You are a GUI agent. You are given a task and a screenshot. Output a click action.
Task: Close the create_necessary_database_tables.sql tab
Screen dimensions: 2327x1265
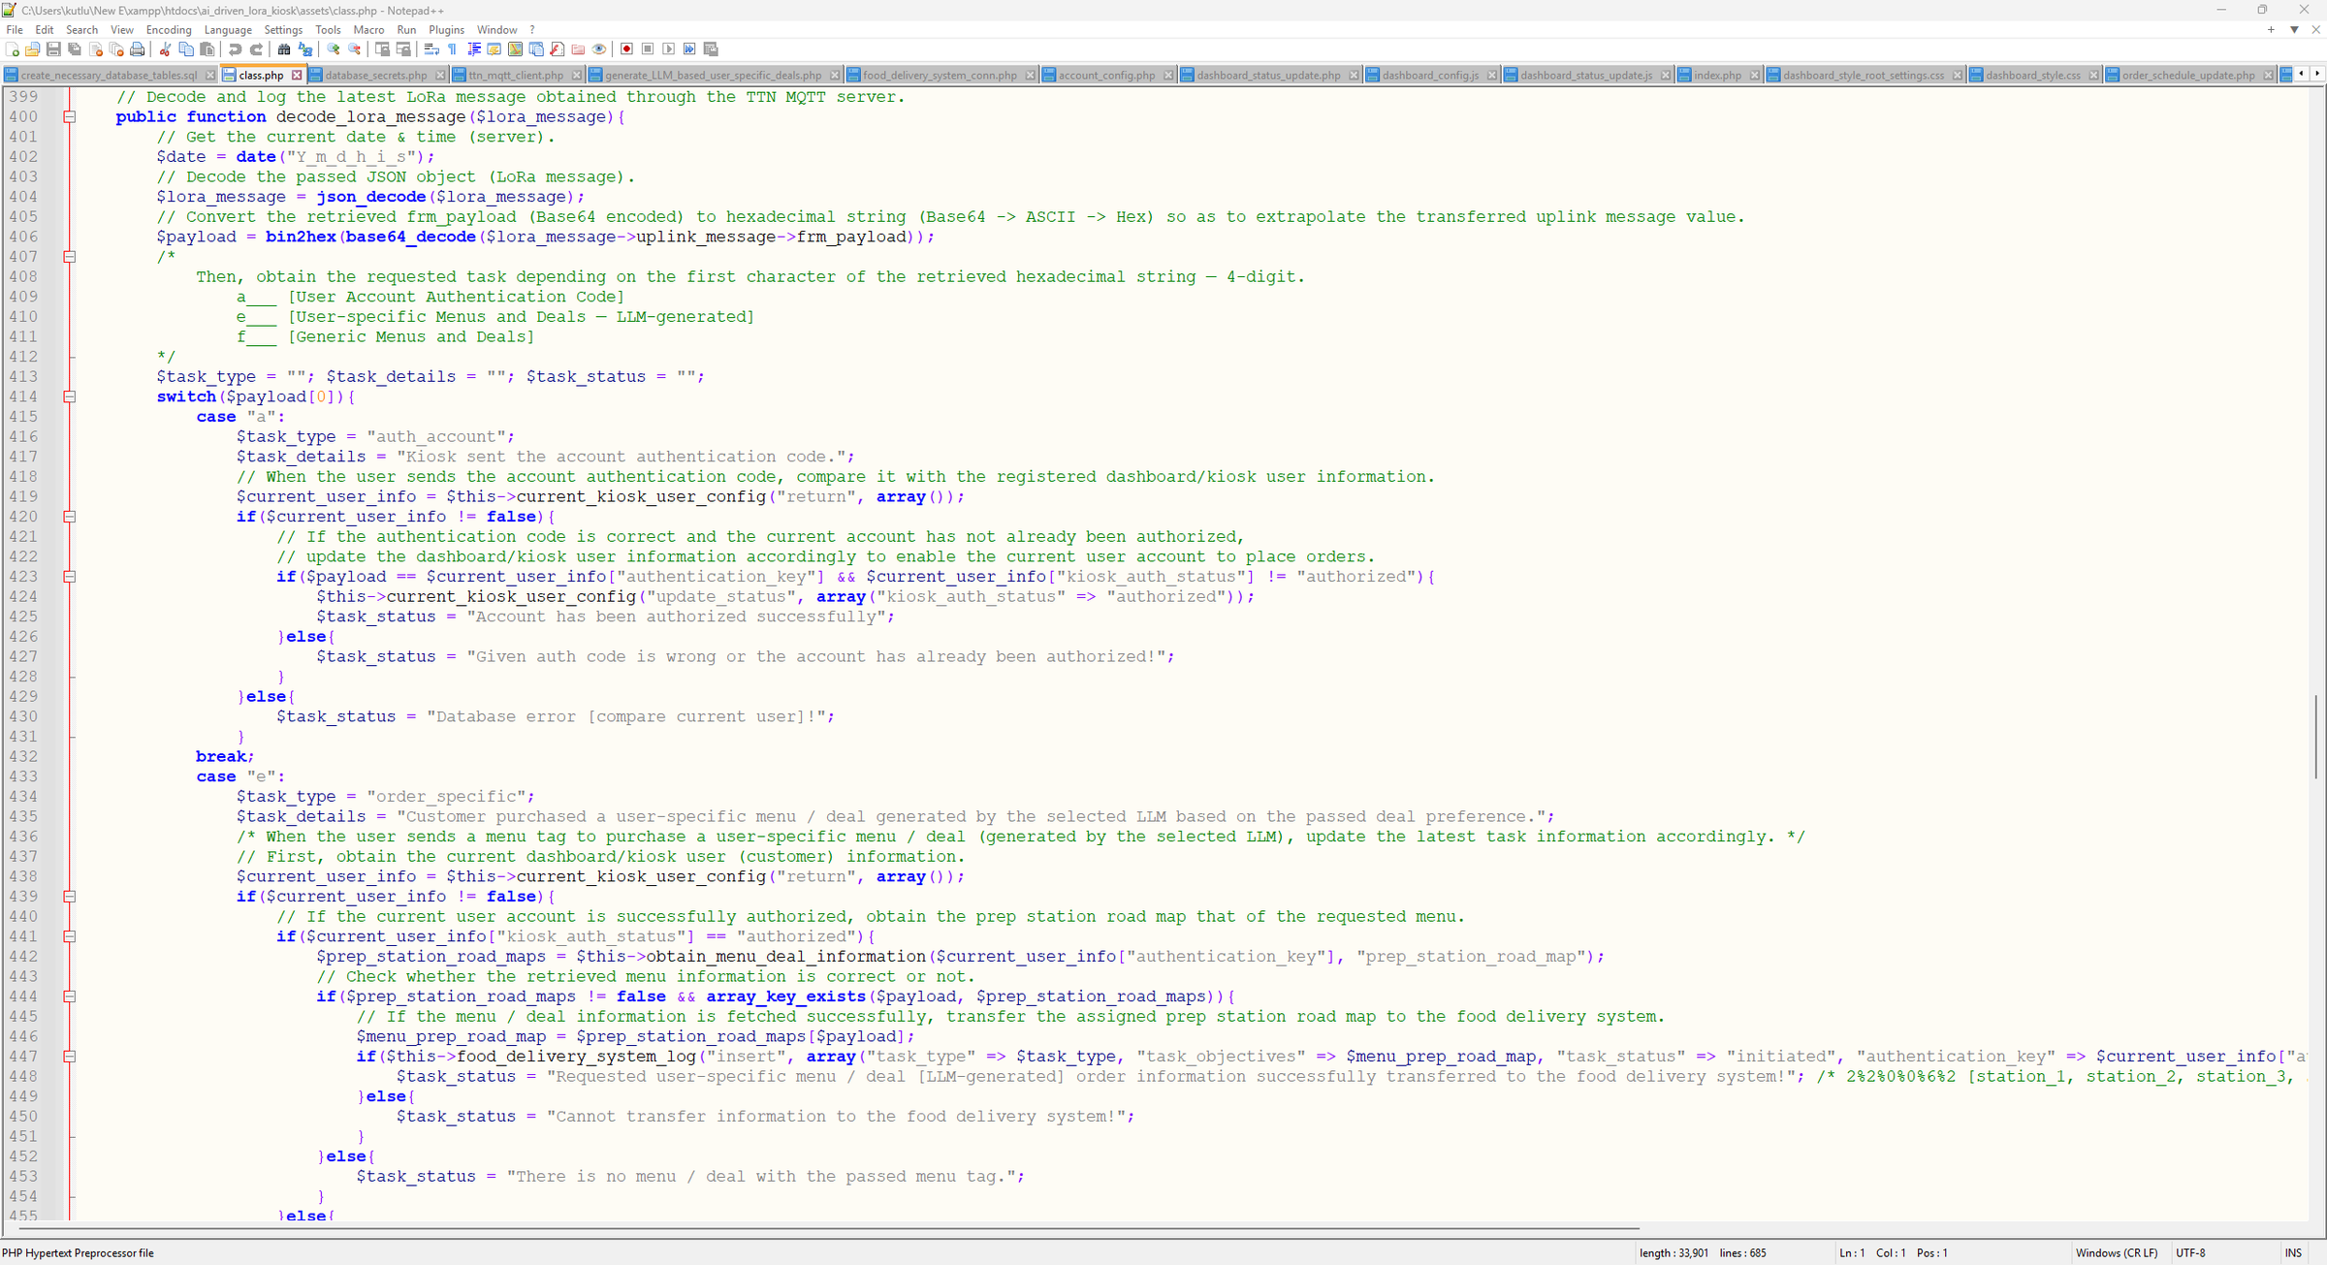(210, 76)
